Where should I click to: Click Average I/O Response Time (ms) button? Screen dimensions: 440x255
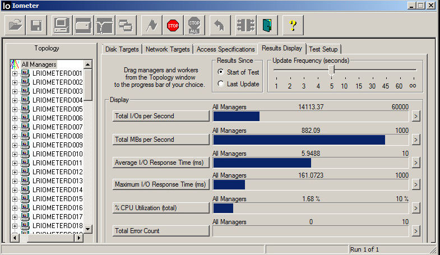[161, 163]
